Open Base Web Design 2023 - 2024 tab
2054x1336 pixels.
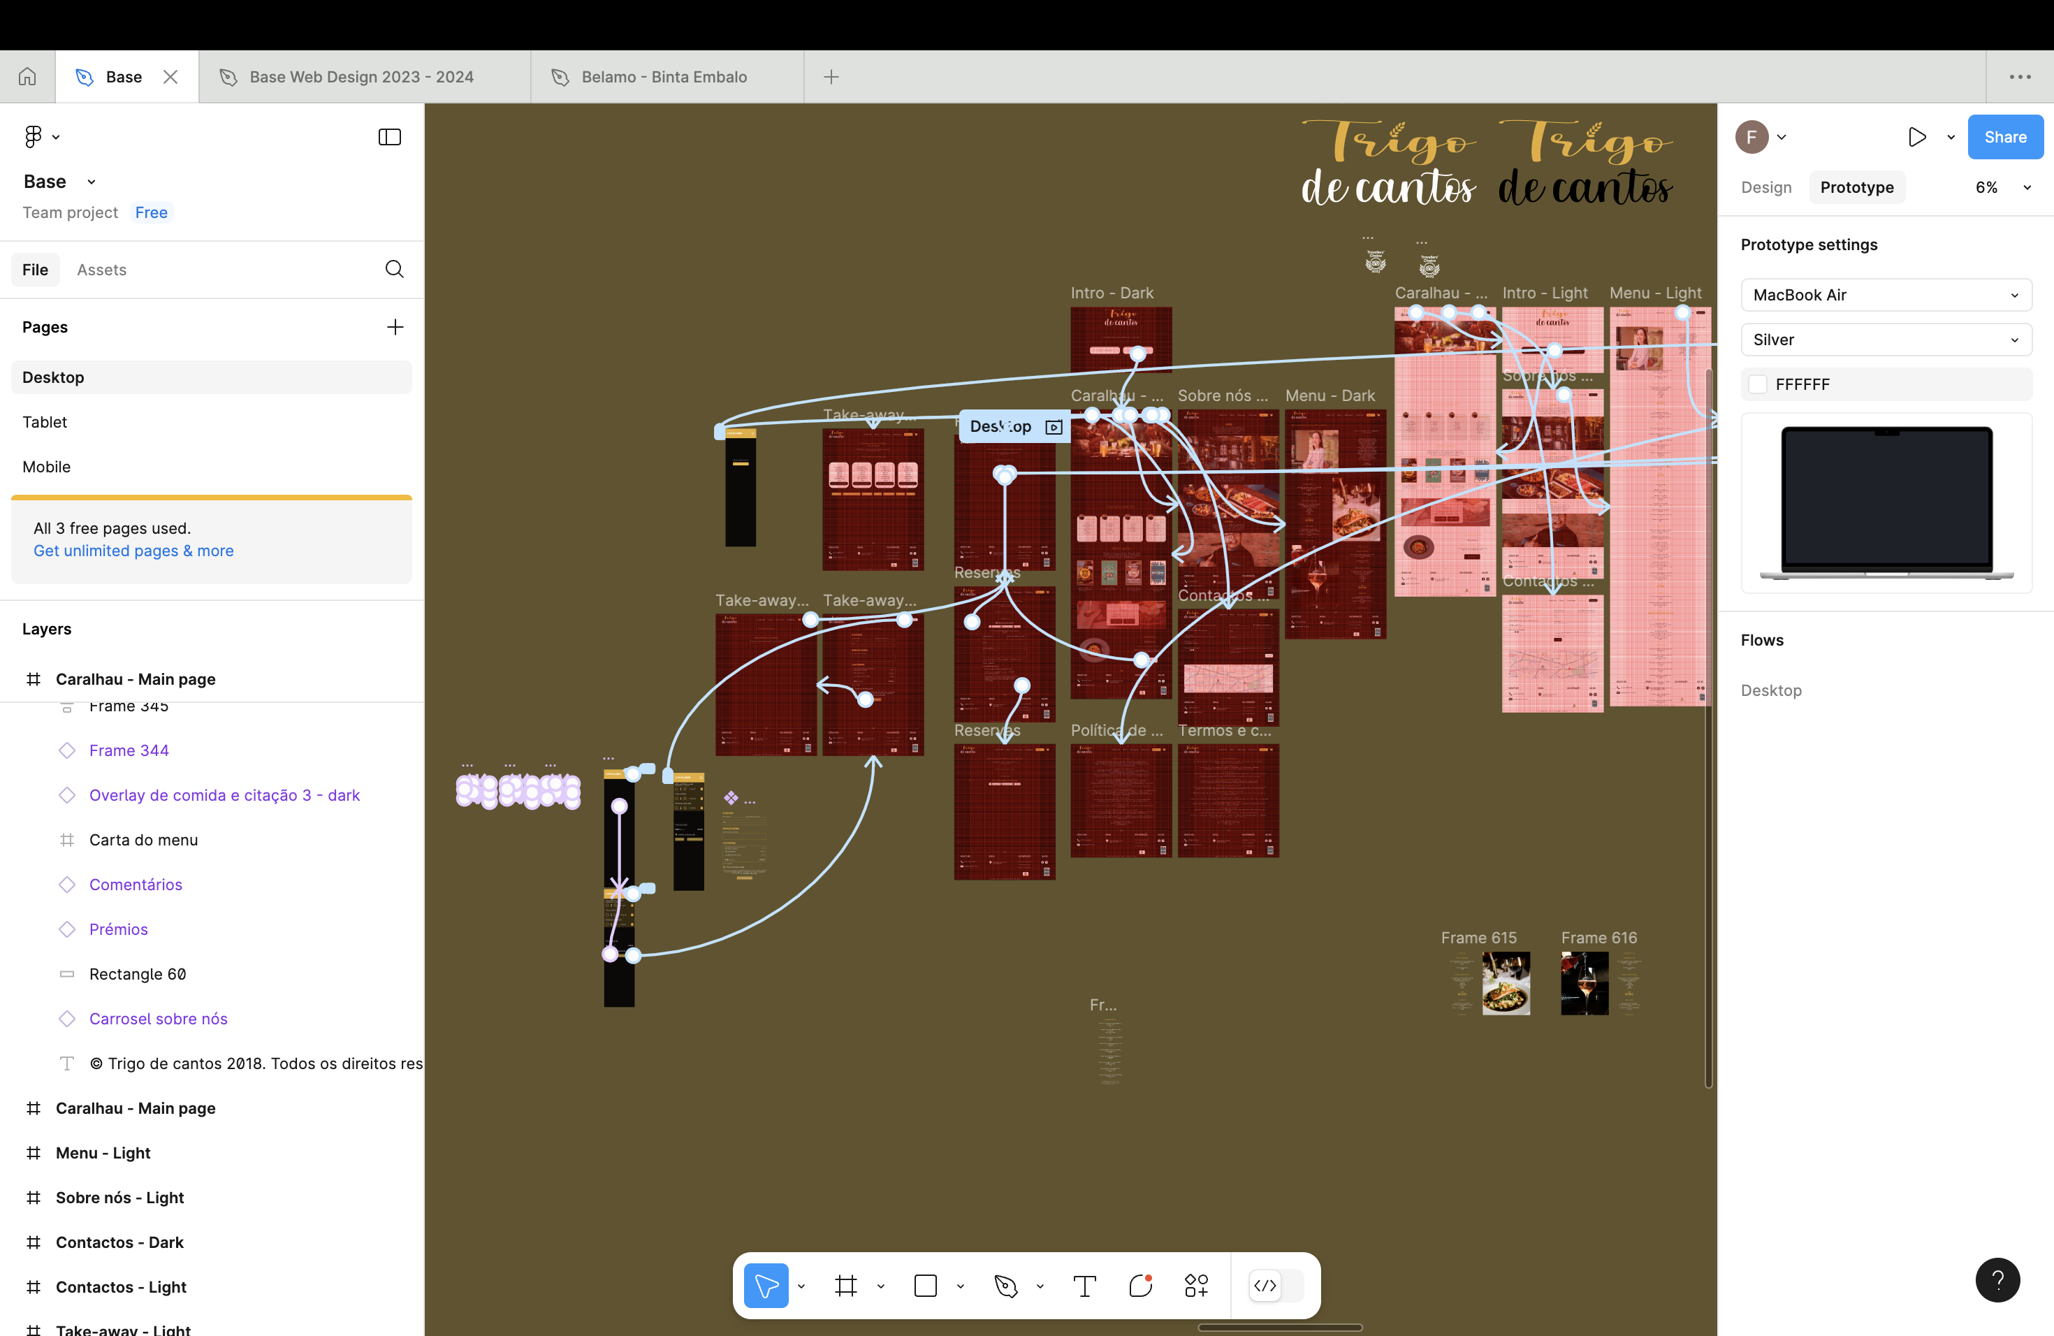pyautogui.click(x=362, y=77)
